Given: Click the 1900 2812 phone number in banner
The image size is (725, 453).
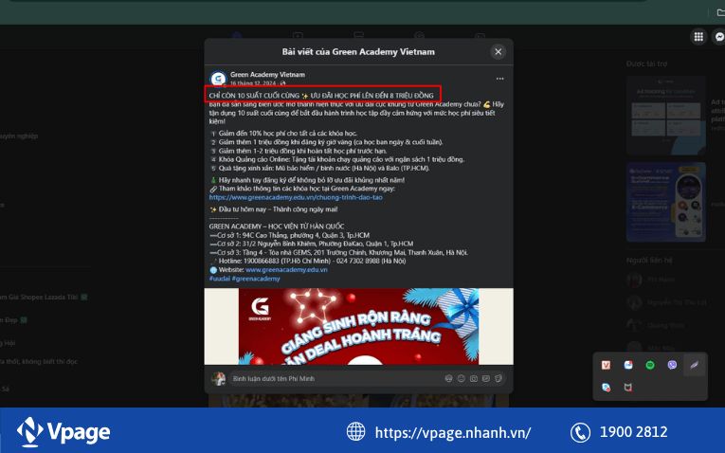Looking at the screenshot, I should pyautogui.click(x=633, y=432).
